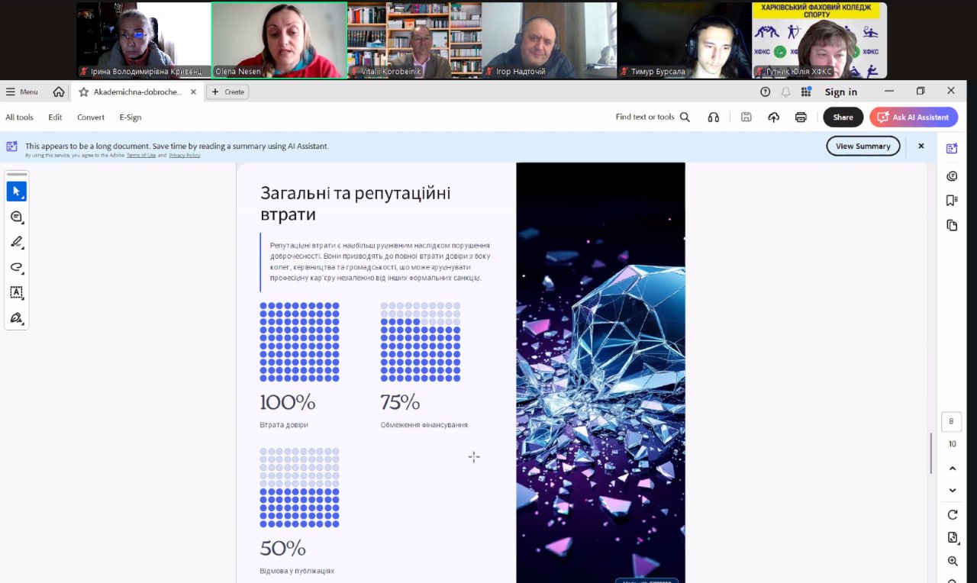Click the View Summary button

863,147
